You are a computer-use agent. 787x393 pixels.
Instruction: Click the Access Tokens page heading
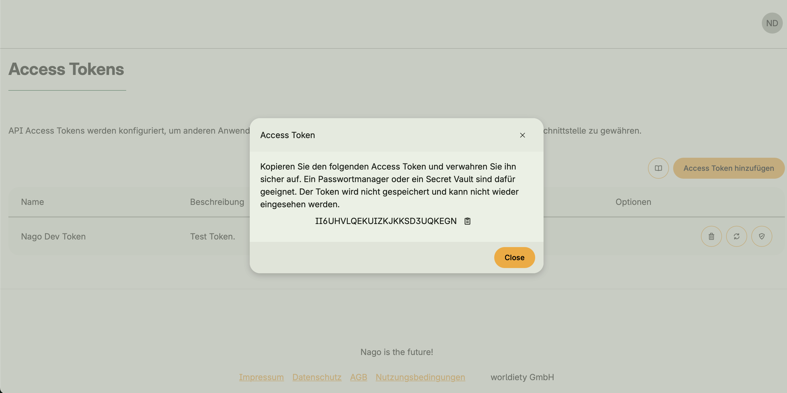point(66,69)
